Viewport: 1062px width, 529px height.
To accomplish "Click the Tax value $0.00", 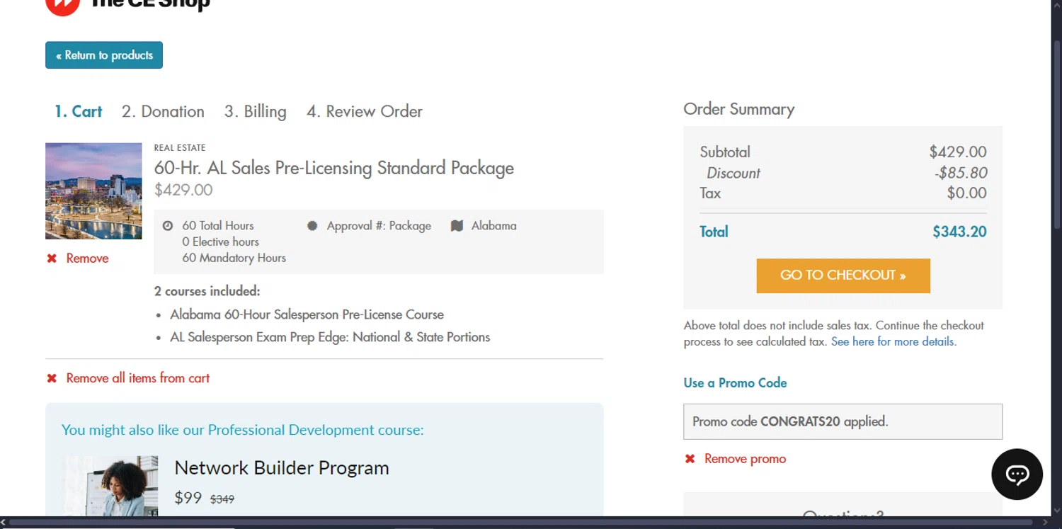I will coord(966,193).
